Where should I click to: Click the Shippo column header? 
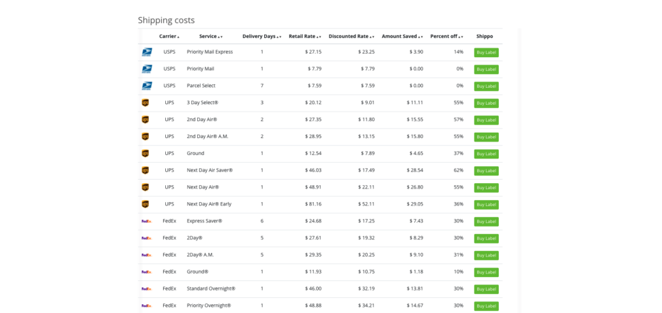pyautogui.click(x=485, y=36)
